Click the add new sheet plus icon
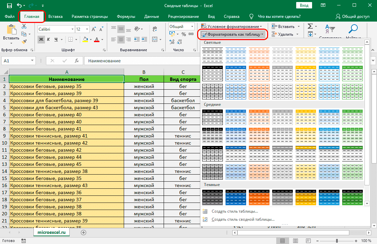Screen dimensions: 377x244 [84, 232]
